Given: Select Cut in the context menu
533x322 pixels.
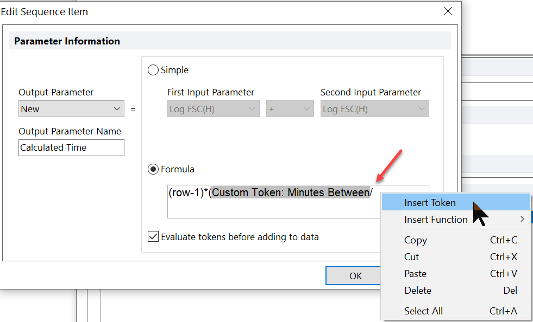Looking at the screenshot, I should pyautogui.click(x=412, y=257).
